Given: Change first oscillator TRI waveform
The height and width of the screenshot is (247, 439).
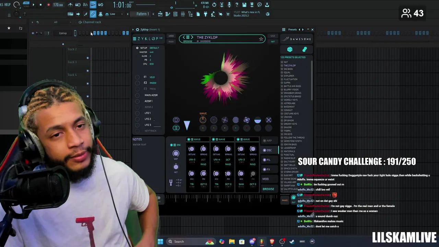Looking at the screenshot, I should pyautogui.click(x=192, y=185).
